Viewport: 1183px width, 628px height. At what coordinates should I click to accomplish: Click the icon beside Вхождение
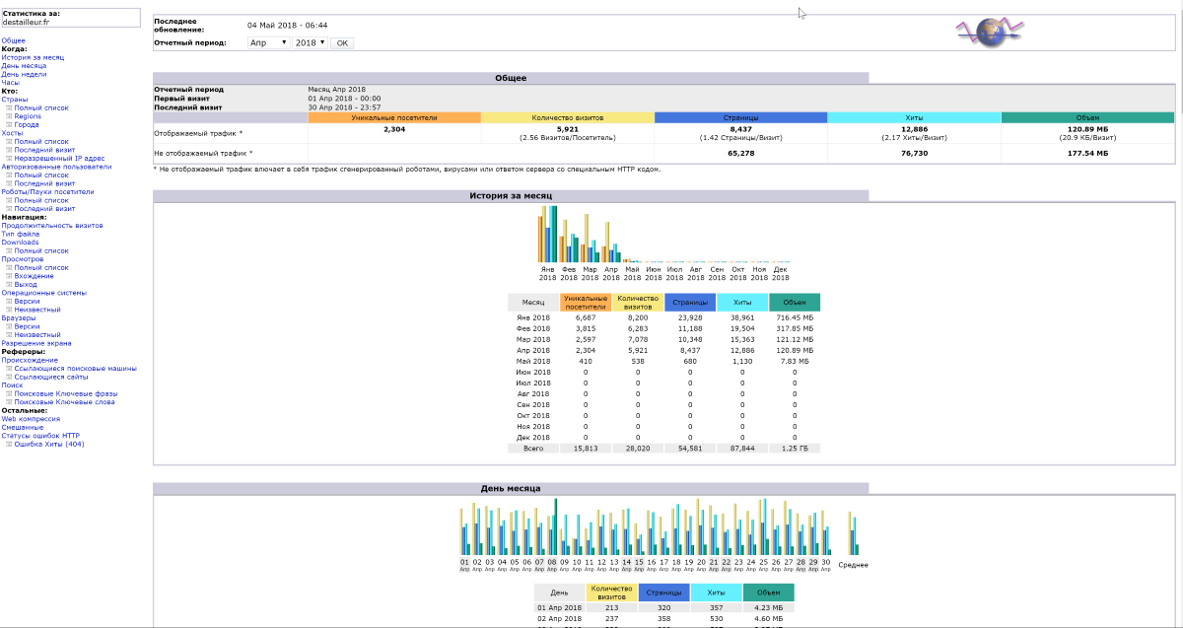tap(9, 276)
